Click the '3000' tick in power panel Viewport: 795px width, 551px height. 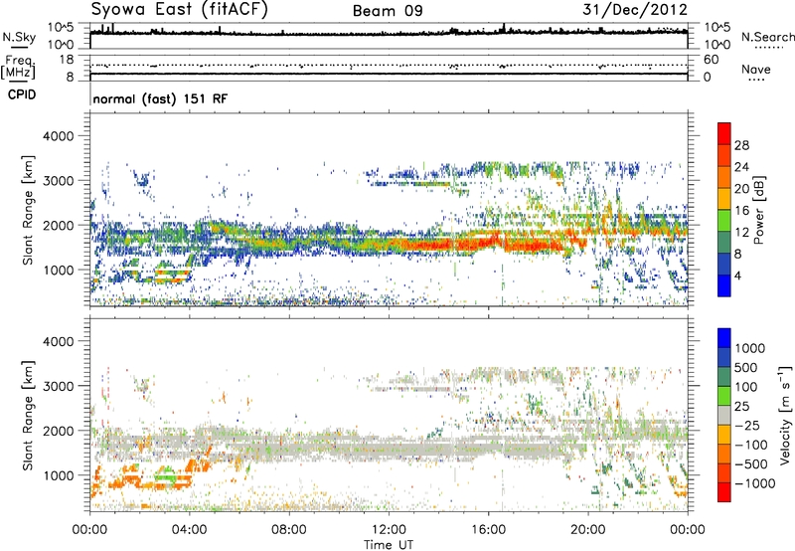[58, 181]
